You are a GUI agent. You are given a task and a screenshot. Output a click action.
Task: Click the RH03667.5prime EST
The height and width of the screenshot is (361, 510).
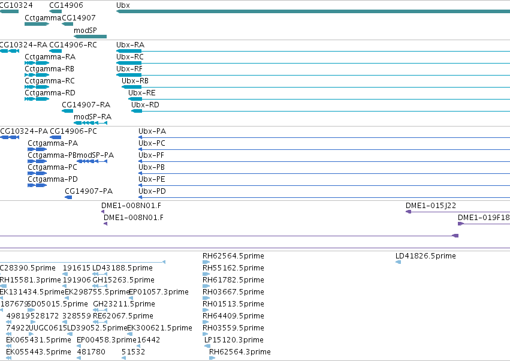[x=206, y=298]
